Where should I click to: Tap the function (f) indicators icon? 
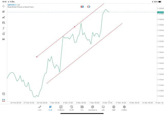3,28
